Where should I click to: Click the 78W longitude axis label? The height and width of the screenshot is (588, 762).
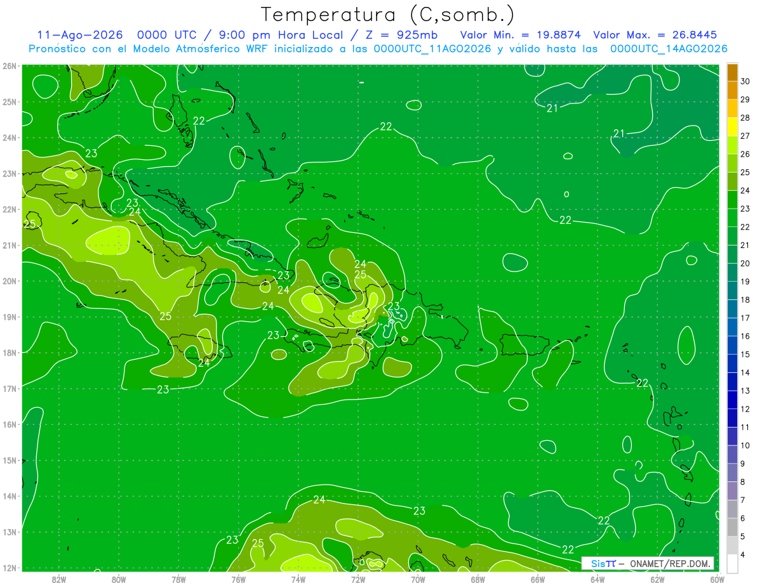[178, 579]
